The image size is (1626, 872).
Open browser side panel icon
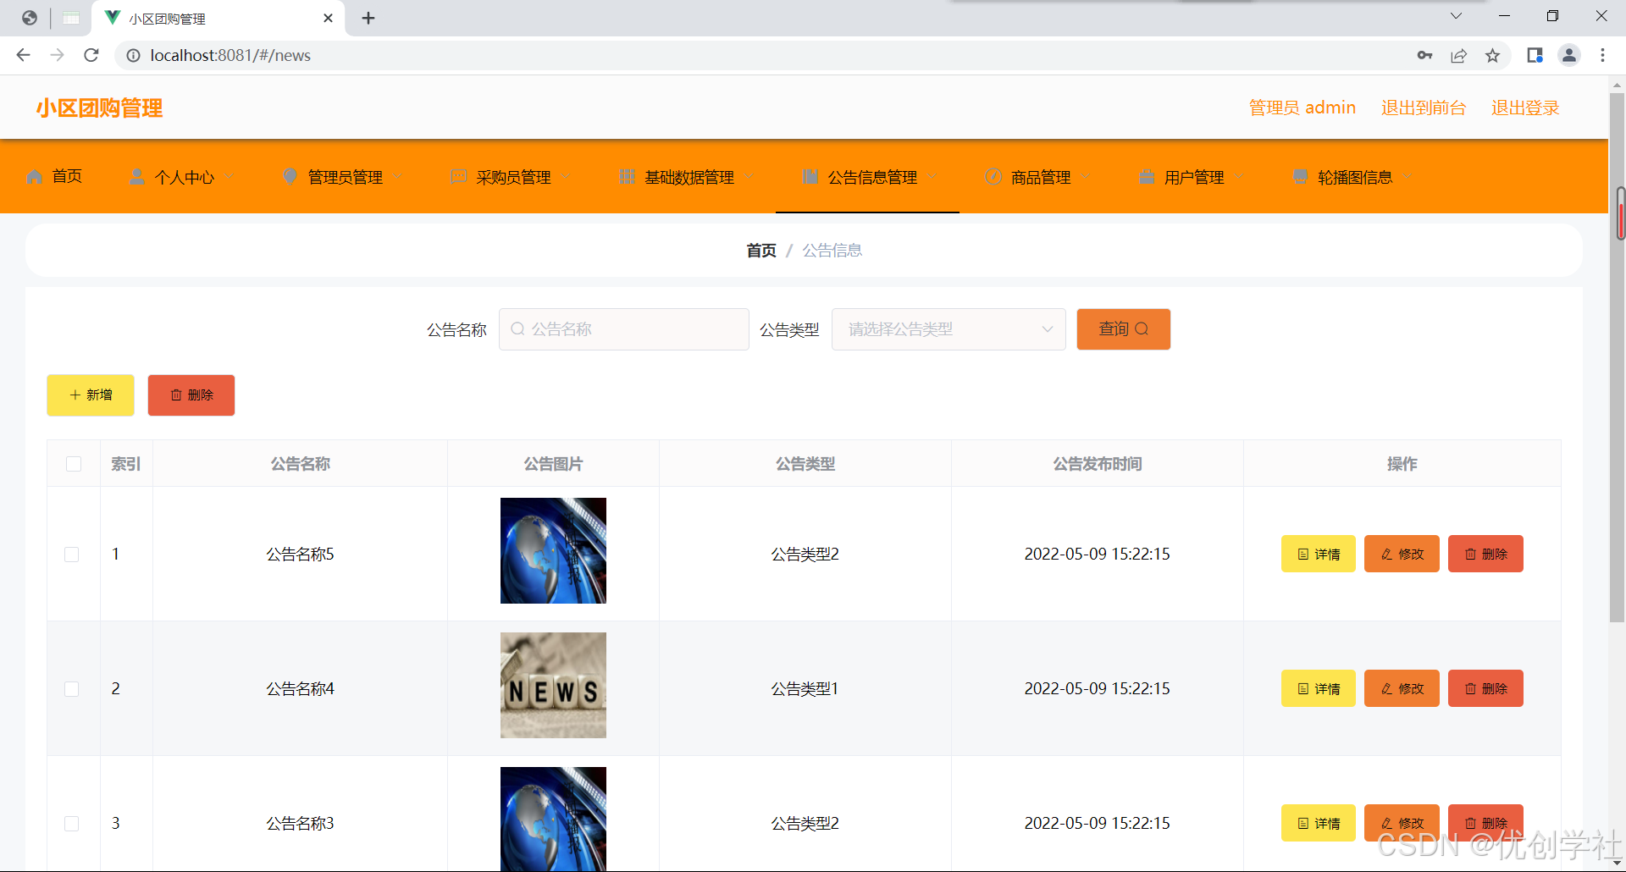(x=1535, y=55)
